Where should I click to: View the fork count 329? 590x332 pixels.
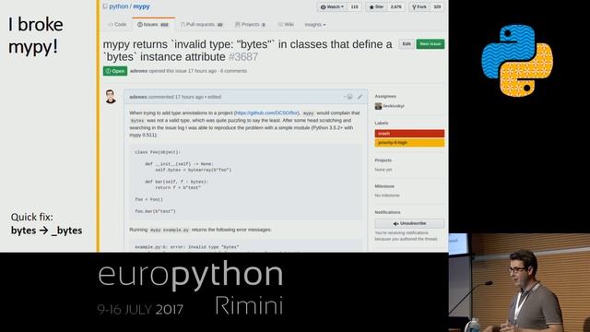(x=437, y=6)
